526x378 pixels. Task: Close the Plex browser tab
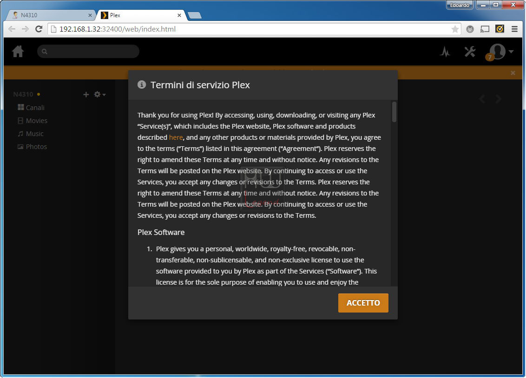click(179, 15)
